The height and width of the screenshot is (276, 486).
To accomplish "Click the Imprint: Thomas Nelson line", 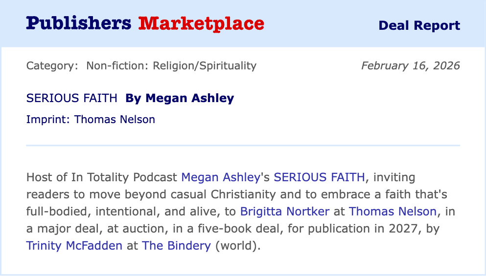I will point(91,119).
